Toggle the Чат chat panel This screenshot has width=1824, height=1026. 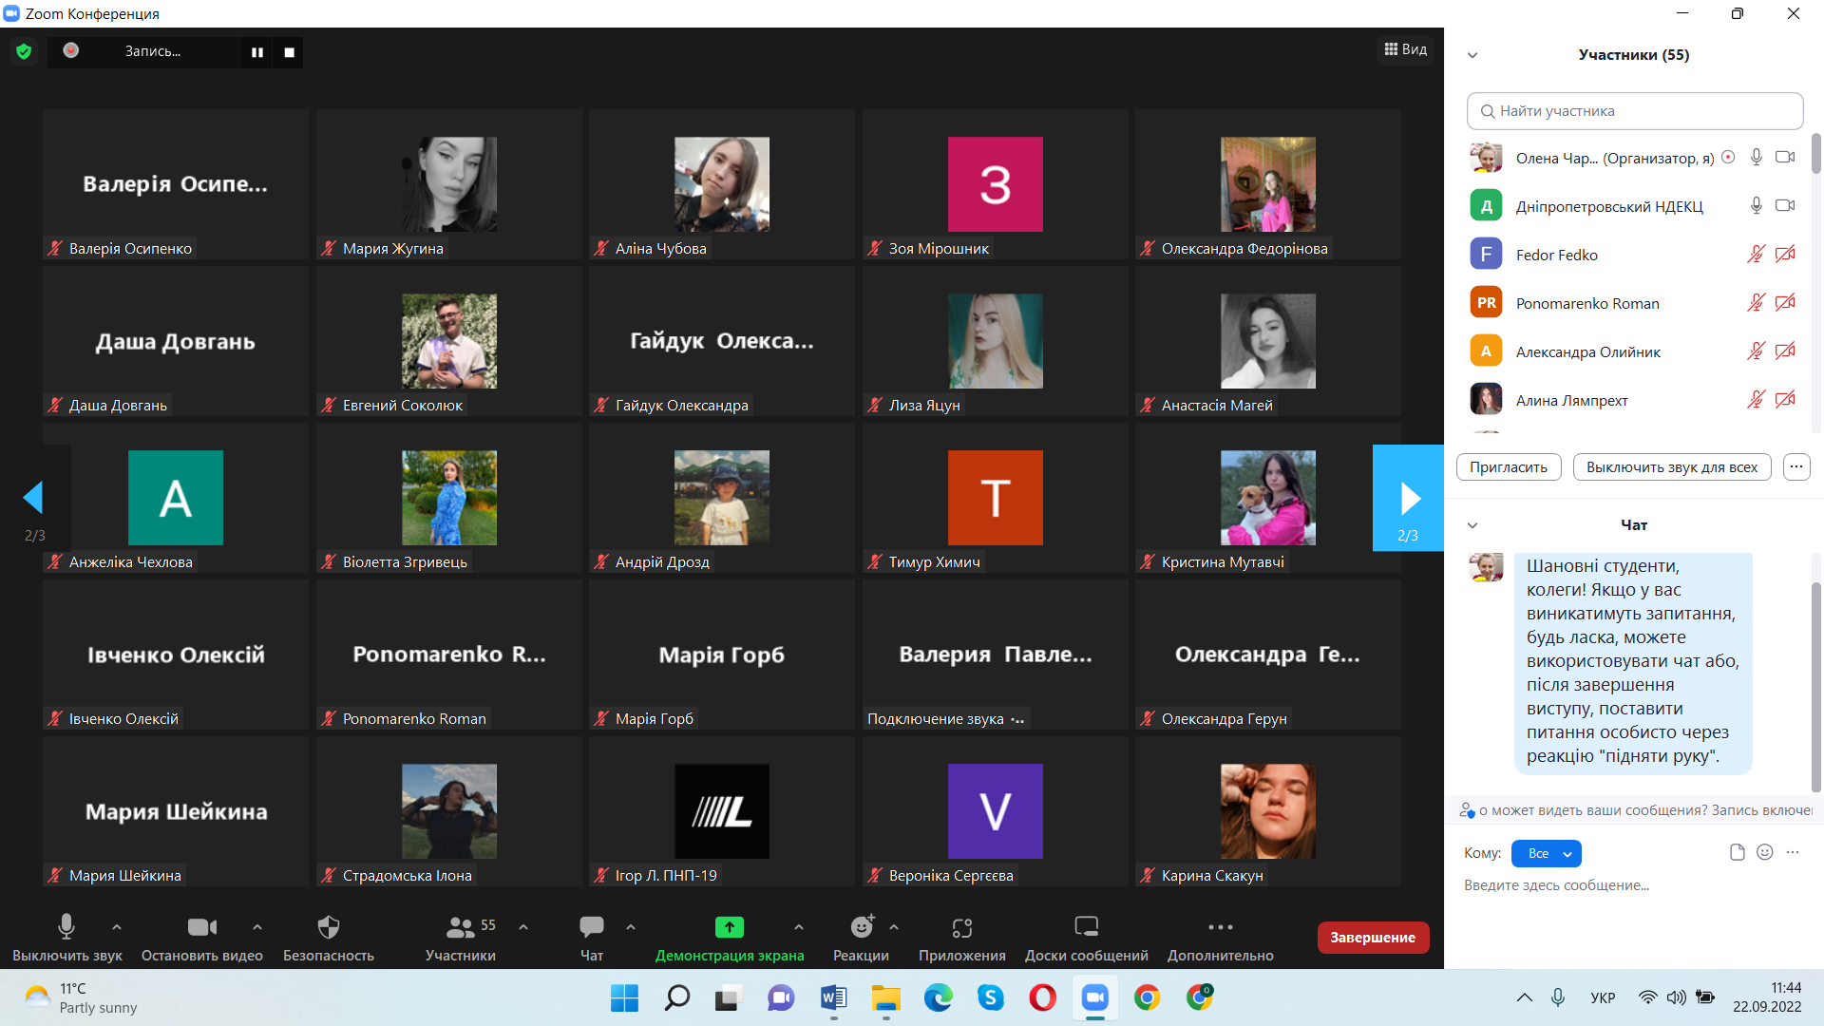[592, 937]
